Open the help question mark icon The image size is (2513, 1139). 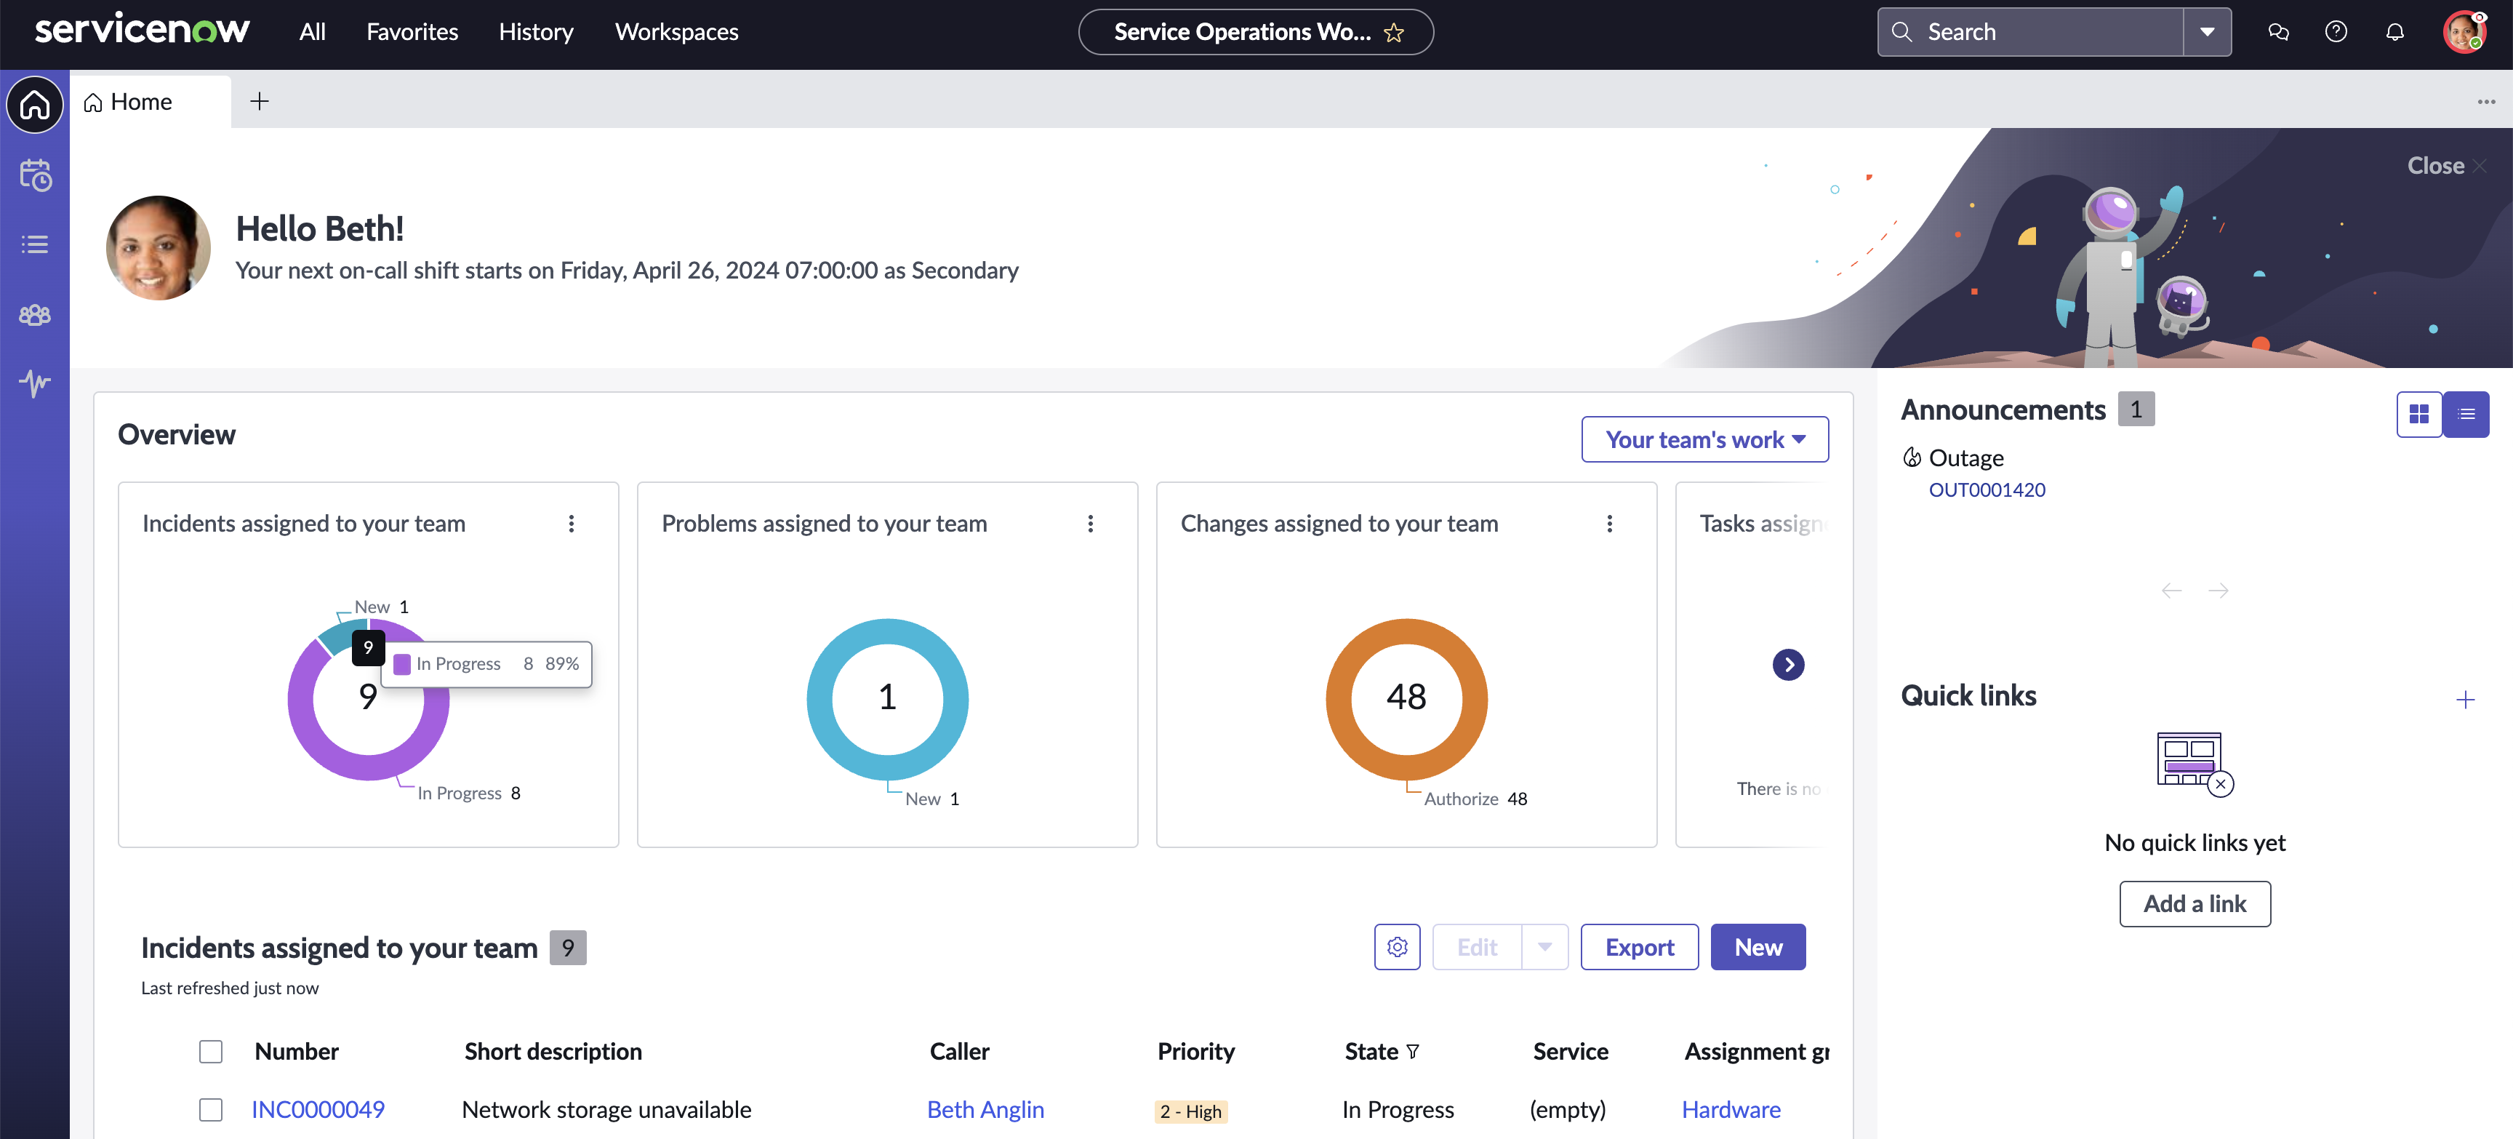point(2336,32)
